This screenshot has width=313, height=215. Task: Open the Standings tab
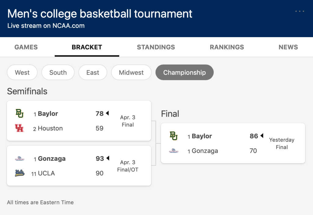tap(156, 47)
